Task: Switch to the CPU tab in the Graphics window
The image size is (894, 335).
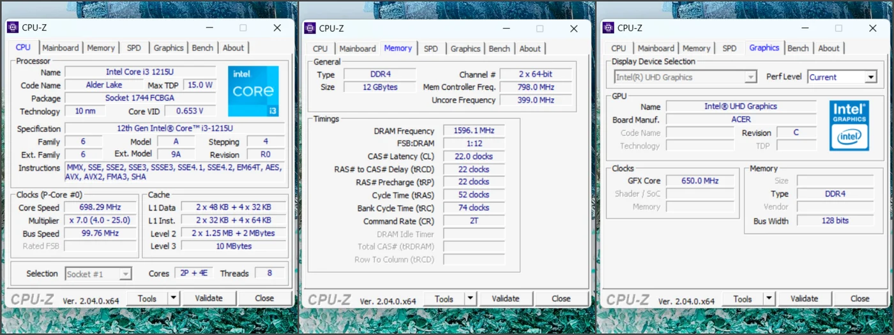Action: 619,48
